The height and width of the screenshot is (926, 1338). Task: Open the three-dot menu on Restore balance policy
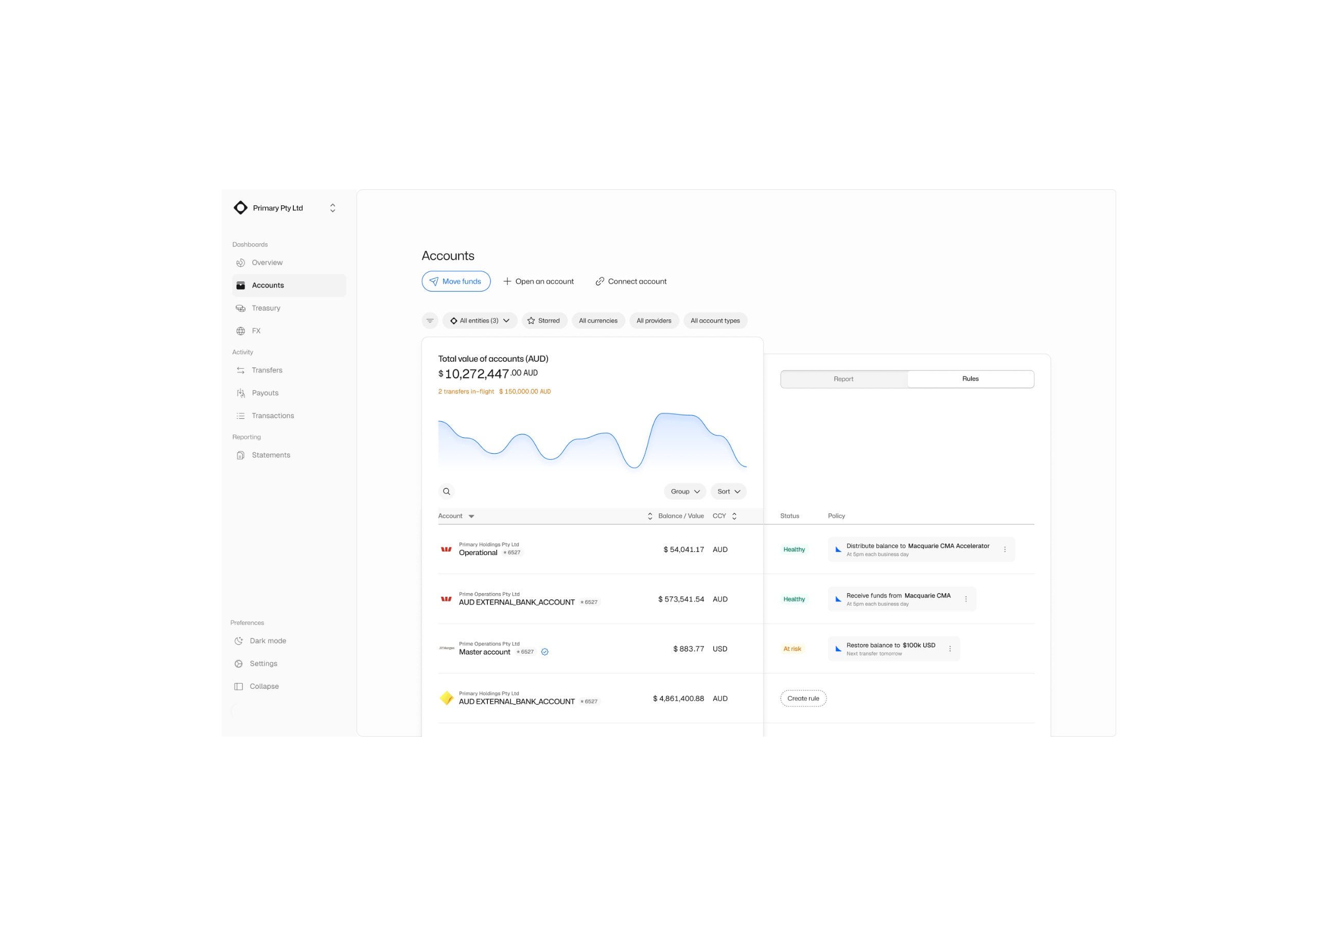pyautogui.click(x=949, y=649)
